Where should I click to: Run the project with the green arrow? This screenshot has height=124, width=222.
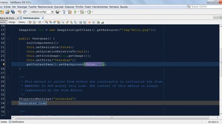click(75, 12)
